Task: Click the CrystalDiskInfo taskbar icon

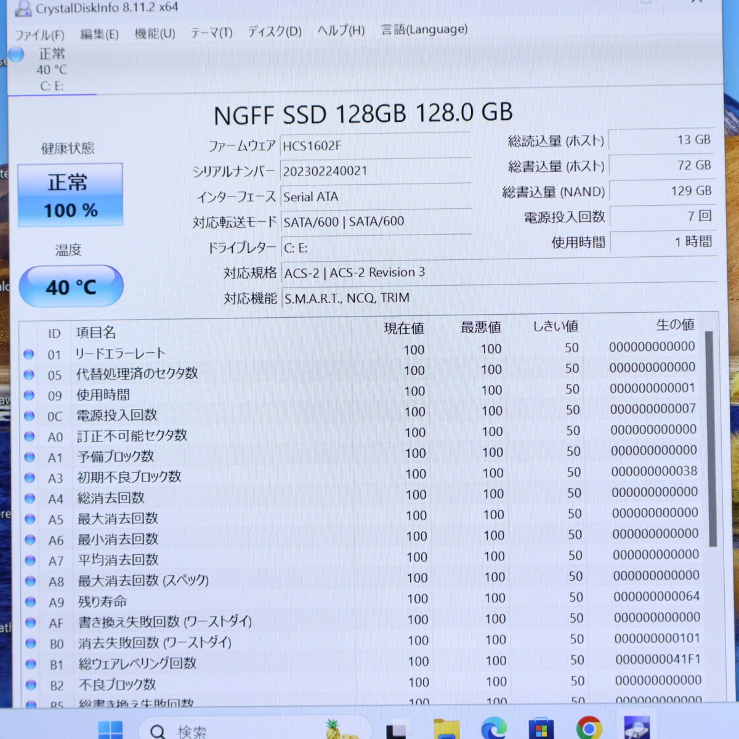Action: (x=636, y=729)
